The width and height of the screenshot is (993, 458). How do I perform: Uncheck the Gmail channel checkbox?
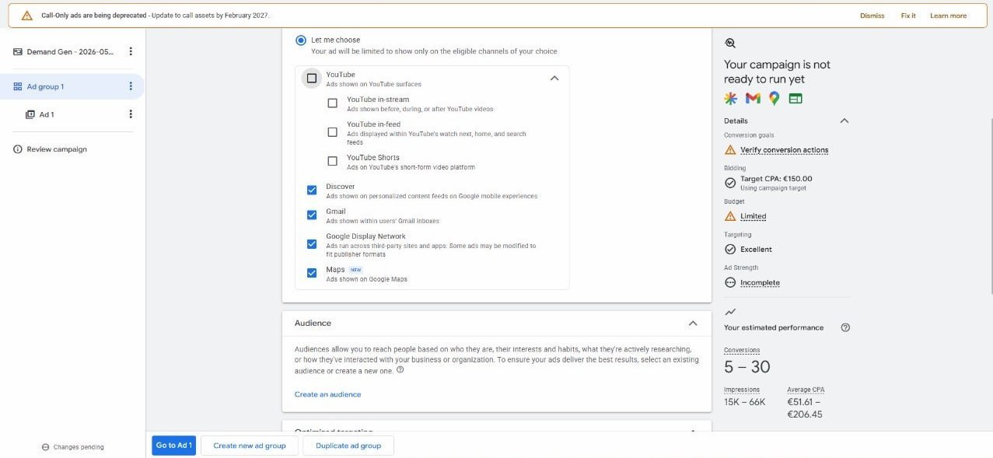tap(312, 215)
